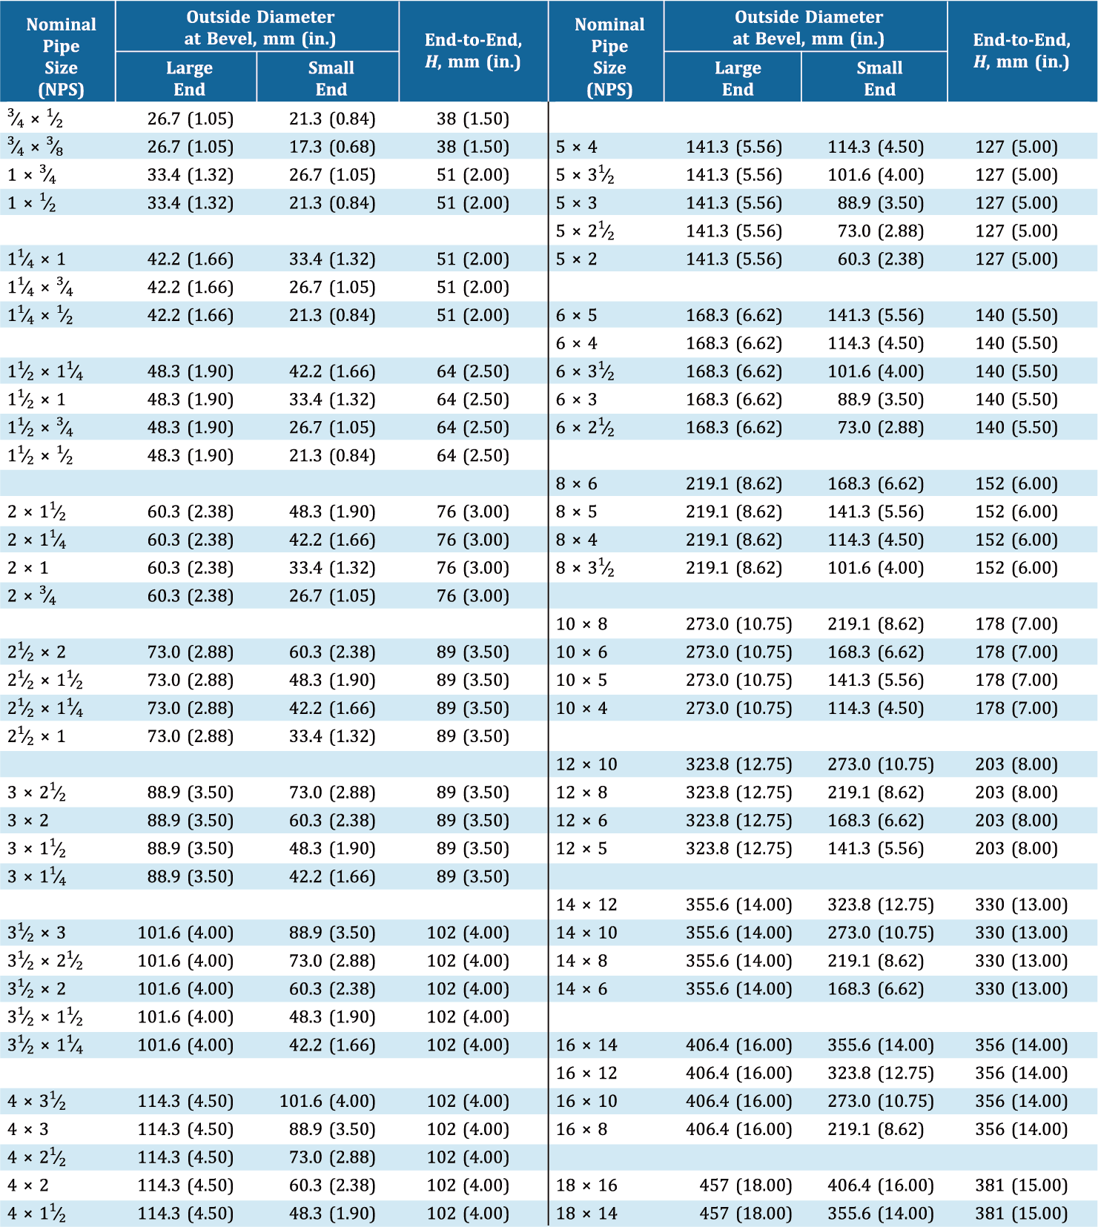Click the right table 'Large End' header
The height and width of the screenshot is (1227, 1098).
pos(738,78)
